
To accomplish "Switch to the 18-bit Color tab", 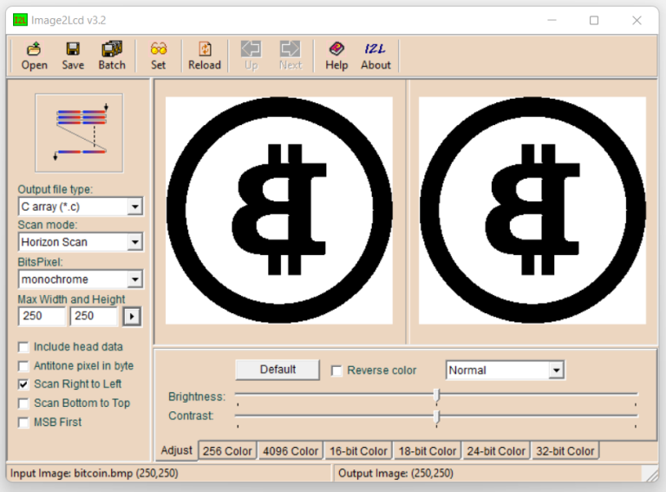I will [428, 451].
